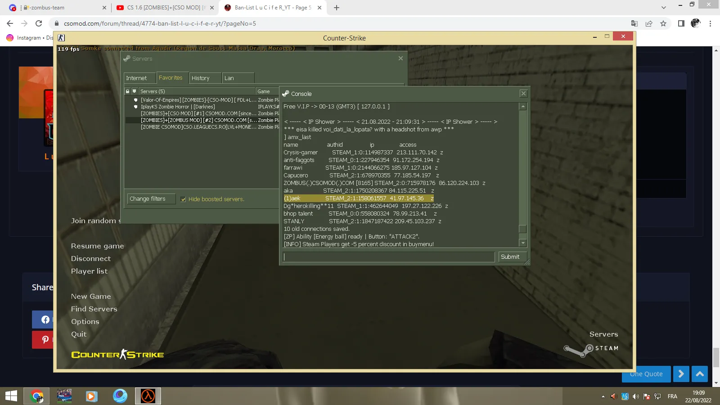Click the console scrollbar down arrow

pyautogui.click(x=522, y=243)
